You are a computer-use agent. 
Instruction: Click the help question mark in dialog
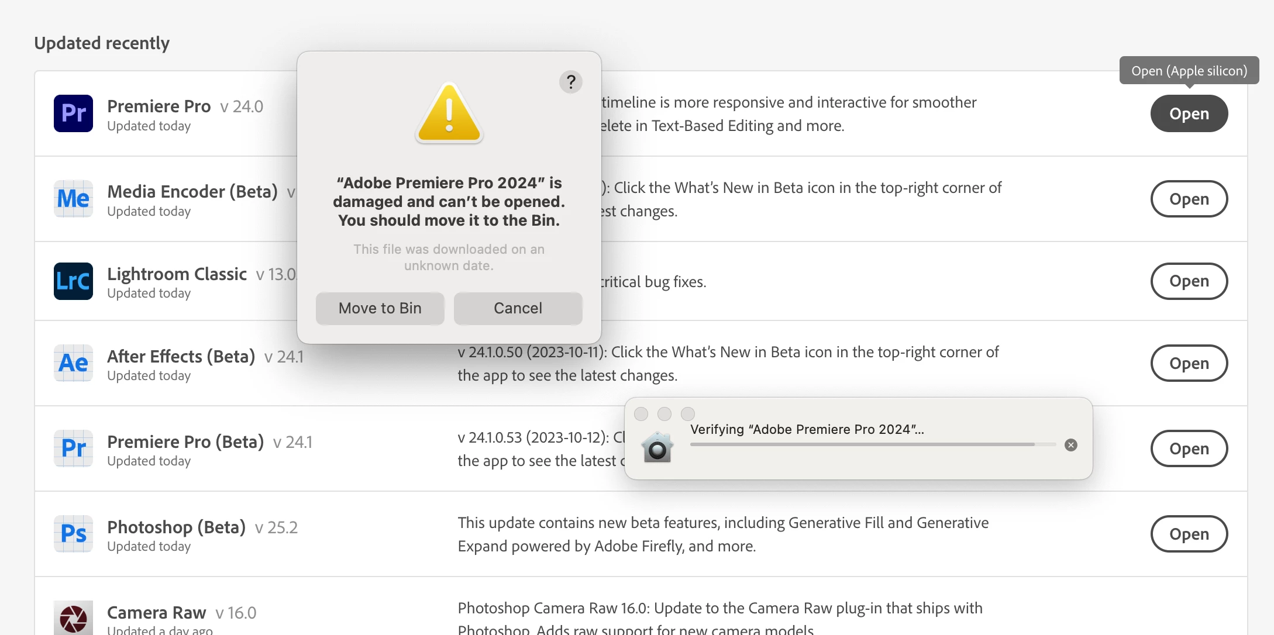coord(571,82)
